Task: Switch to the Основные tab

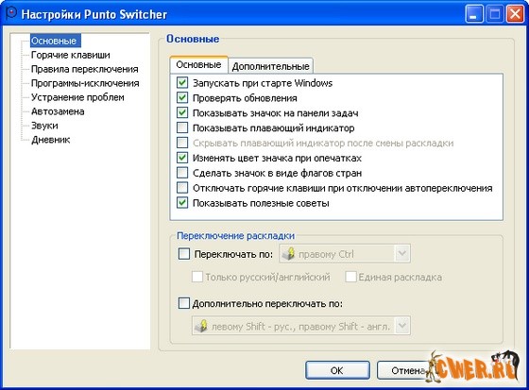Action: click(x=198, y=64)
